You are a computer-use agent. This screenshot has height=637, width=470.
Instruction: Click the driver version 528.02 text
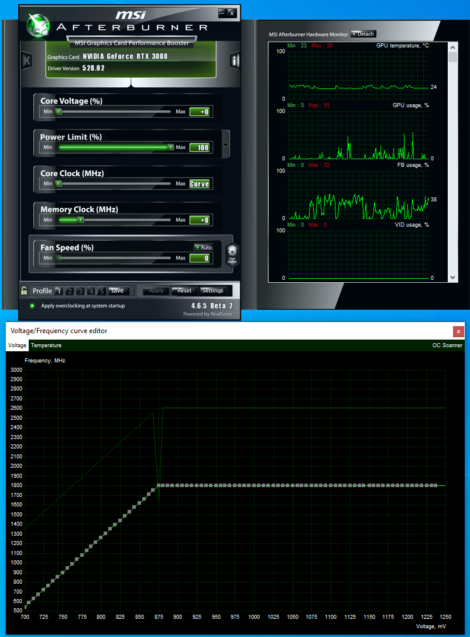coord(94,69)
